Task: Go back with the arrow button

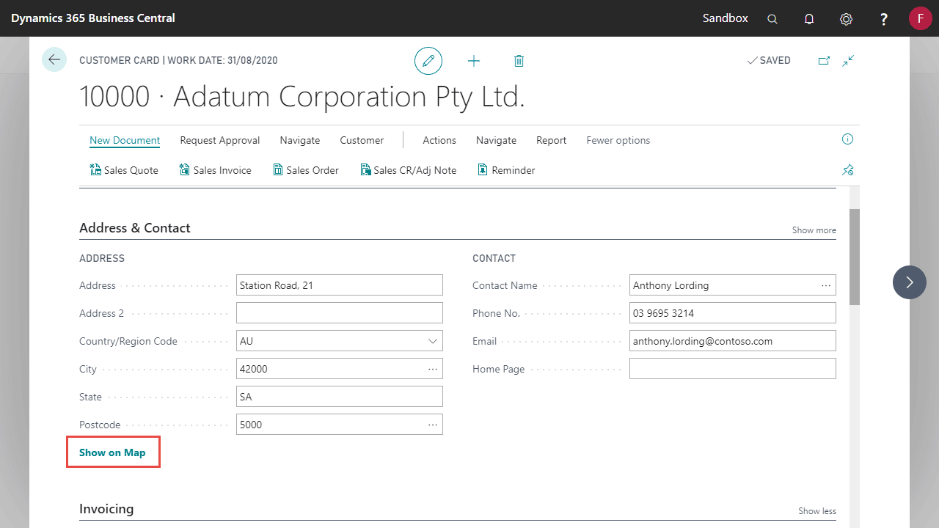Action: [x=54, y=59]
